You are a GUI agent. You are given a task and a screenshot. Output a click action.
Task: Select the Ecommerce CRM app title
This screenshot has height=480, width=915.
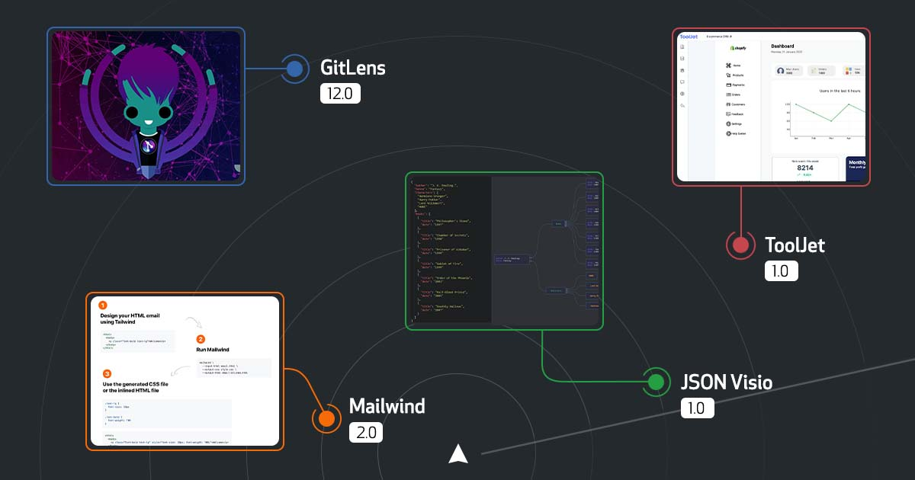(719, 37)
